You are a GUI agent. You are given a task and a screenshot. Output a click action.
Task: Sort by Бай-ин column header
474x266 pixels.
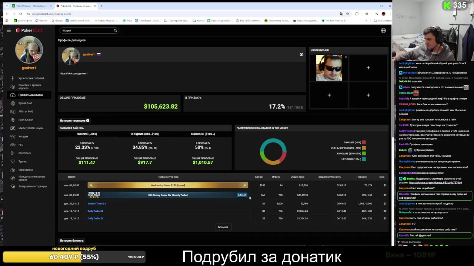(259, 177)
